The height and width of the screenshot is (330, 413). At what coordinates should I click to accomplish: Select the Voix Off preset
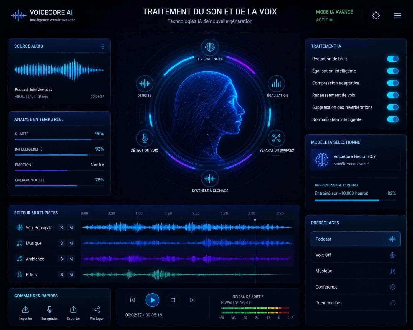click(356, 255)
